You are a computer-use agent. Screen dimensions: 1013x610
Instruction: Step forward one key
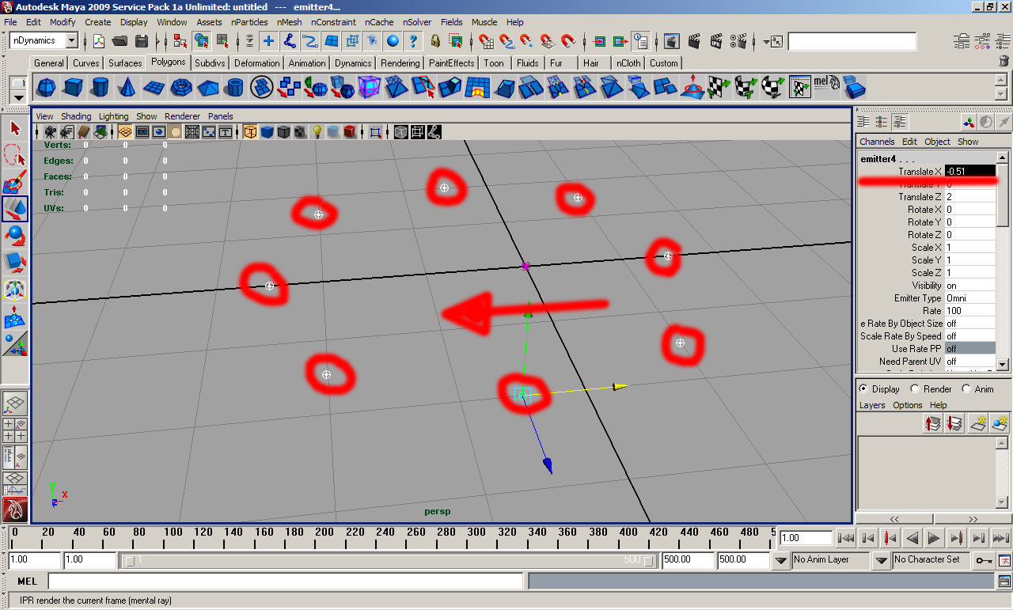point(956,538)
